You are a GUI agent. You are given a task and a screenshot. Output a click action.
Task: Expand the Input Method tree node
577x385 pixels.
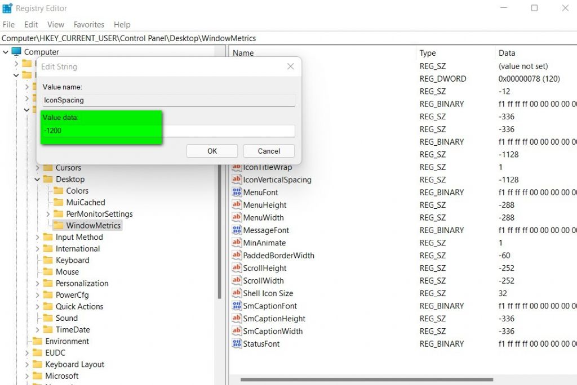[38, 238]
